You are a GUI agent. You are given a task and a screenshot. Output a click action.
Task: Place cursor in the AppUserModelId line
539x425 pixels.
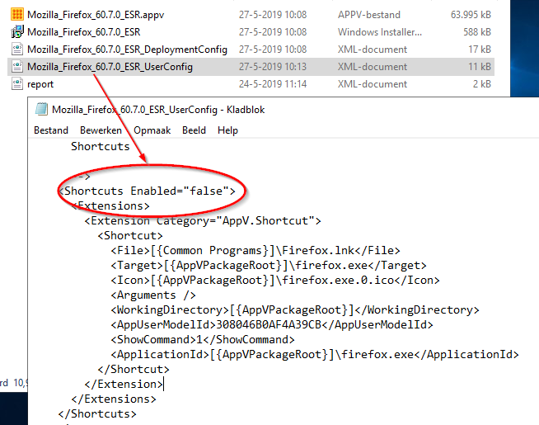272,324
